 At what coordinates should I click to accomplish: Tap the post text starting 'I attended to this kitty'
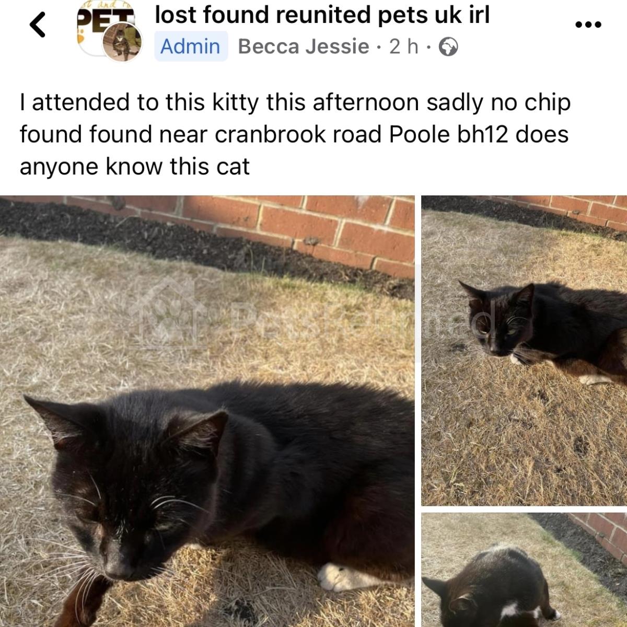pos(295,134)
